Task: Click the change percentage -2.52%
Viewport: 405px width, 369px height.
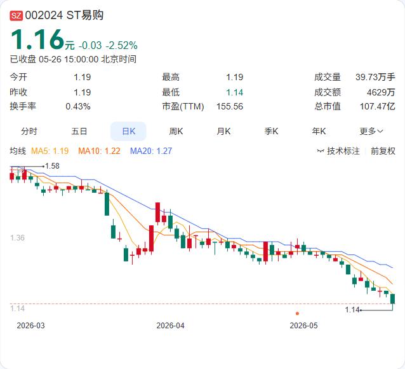Action: coord(122,46)
